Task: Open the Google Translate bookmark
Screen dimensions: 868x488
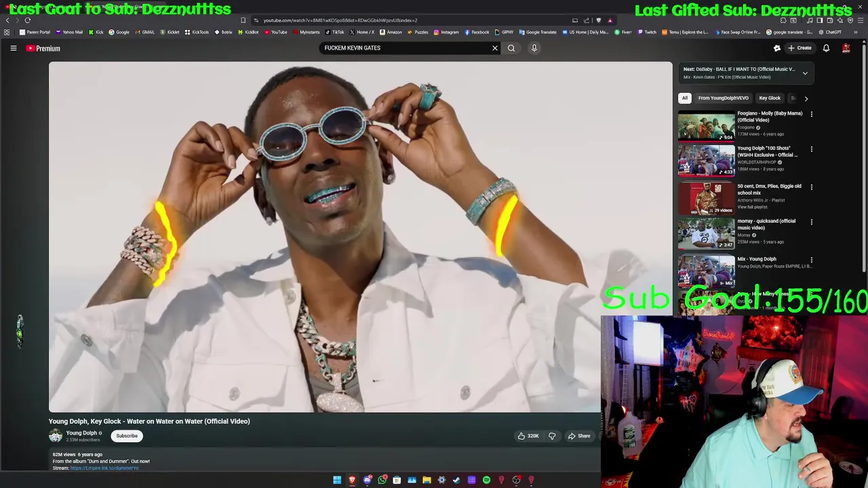Action: click(538, 32)
